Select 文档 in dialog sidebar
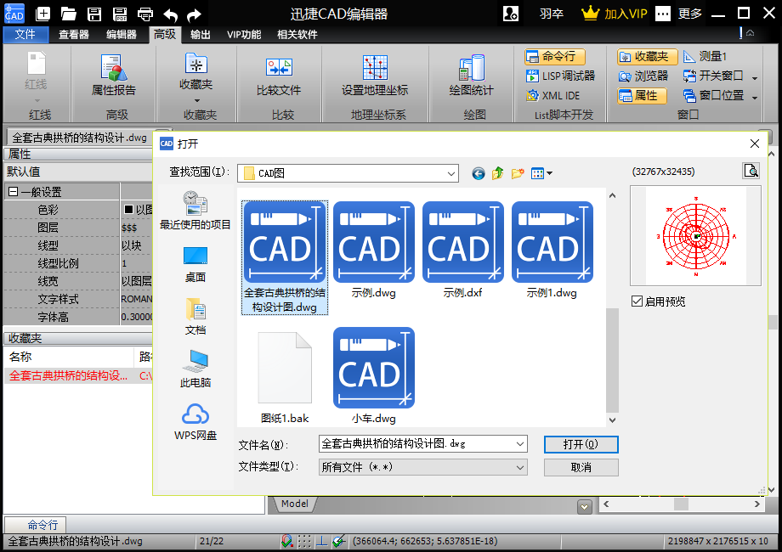782x552 pixels. tap(195, 317)
